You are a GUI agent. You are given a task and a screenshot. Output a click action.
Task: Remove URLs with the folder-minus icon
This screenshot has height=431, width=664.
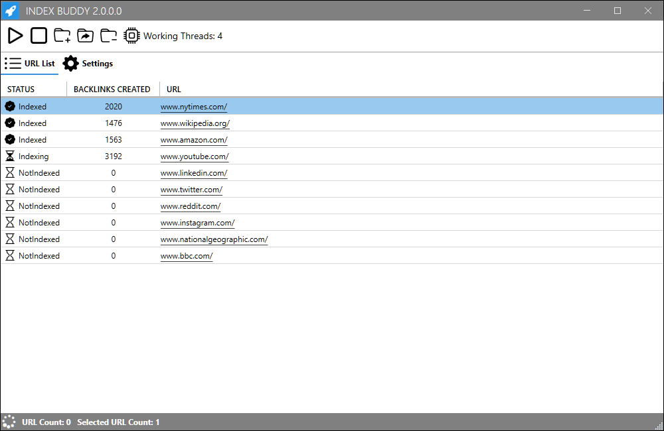pyautogui.click(x=108, y=35)
